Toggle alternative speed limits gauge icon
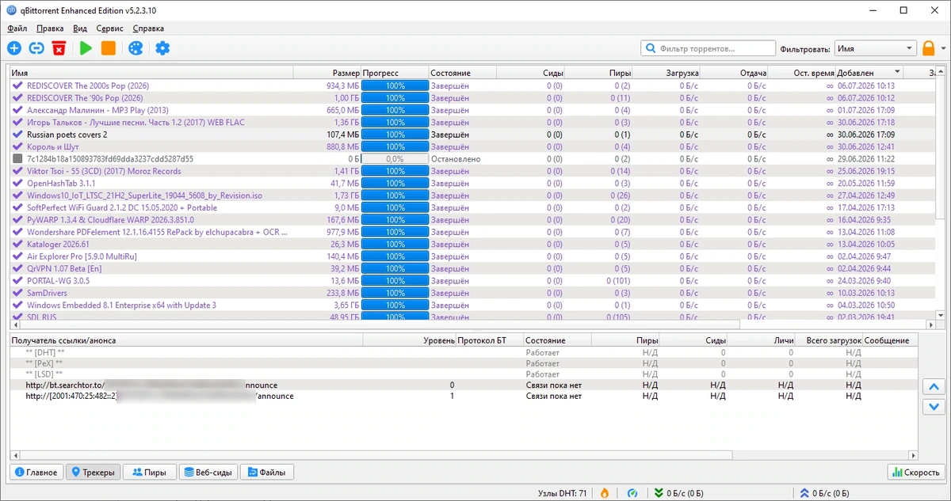The height and width of the screenshot is (501, 951). (x=632, y=493)
